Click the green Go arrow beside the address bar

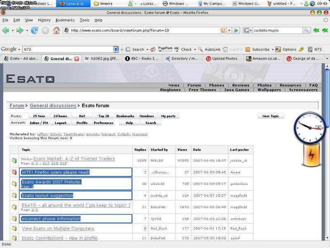click(x=236, y=30)
